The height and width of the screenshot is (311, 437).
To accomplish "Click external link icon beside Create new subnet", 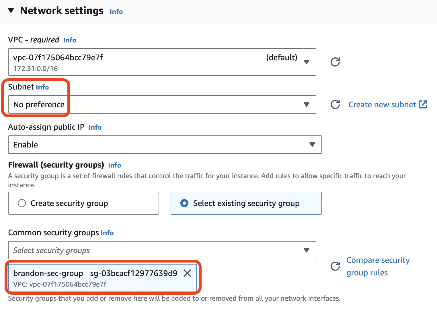I will pyautogui.click(x=423, y=104).
